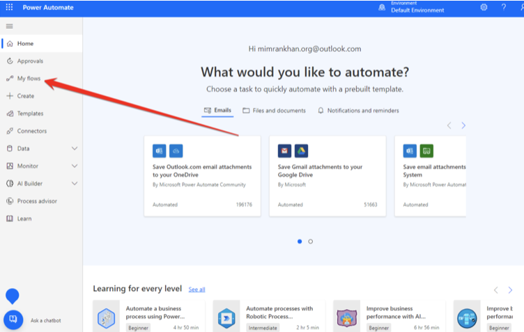Open the See all learning link
Viewport: 524px width, 332px height.
[x=196, y=290]
